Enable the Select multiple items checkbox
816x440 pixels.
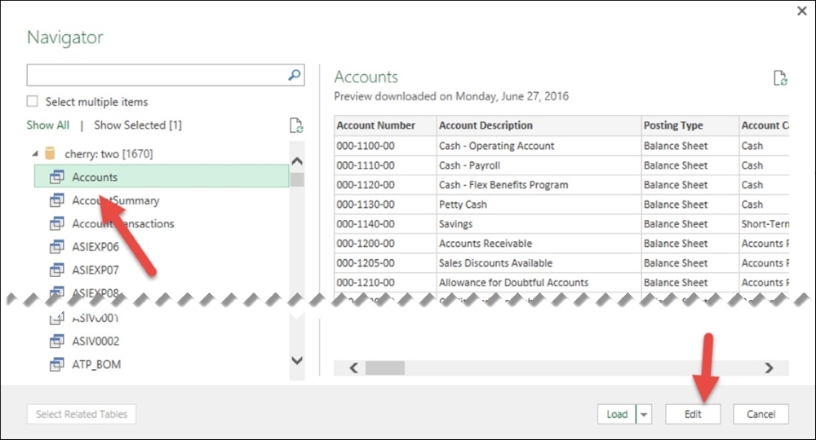coord(33,102)
